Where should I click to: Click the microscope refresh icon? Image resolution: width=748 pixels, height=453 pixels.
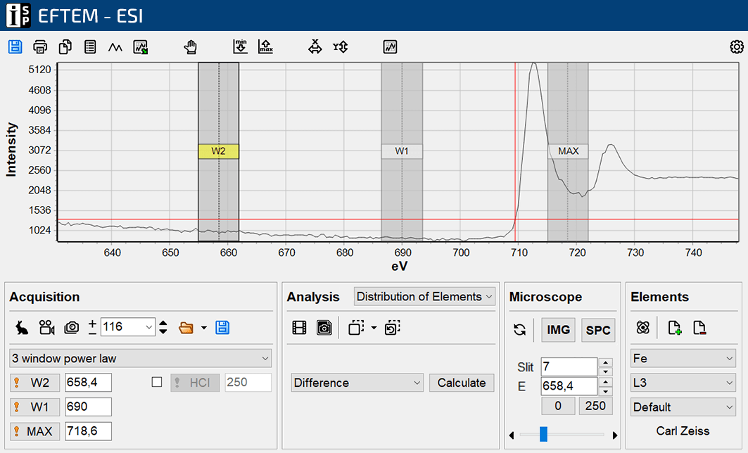coord(520,330)
